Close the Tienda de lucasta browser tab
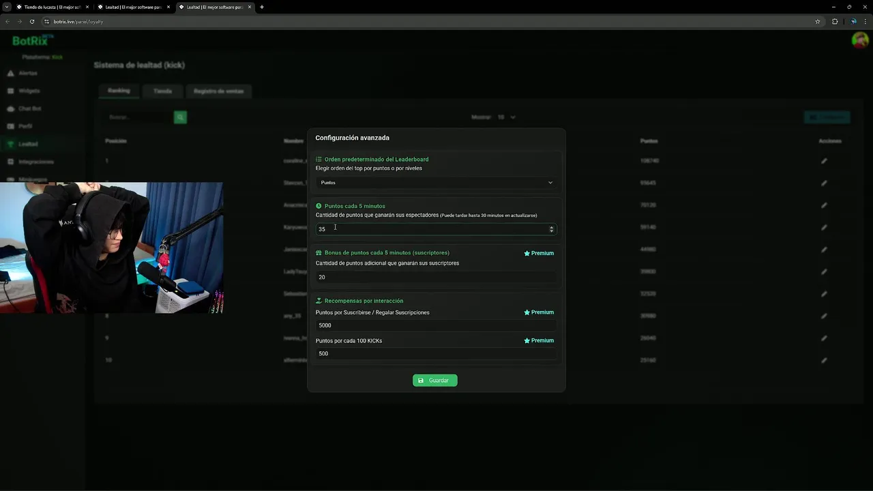Viewport: 873px width, 491px height. coord(87,7)
